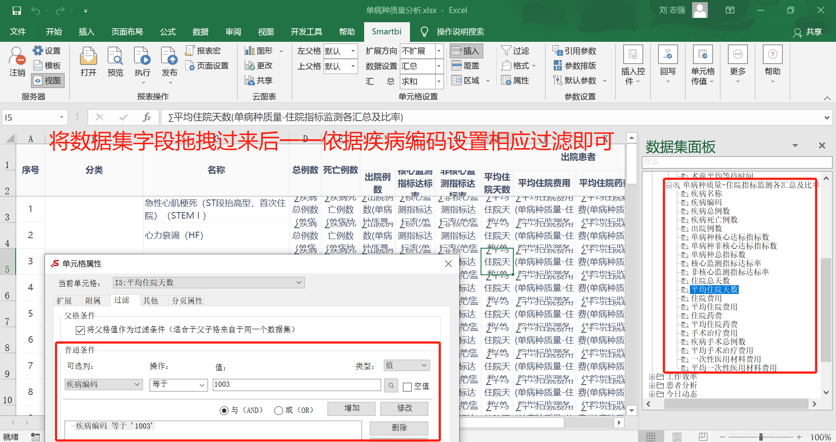Click the 模板 template icon
Screen dimensions: 836x442
(47, 66)
